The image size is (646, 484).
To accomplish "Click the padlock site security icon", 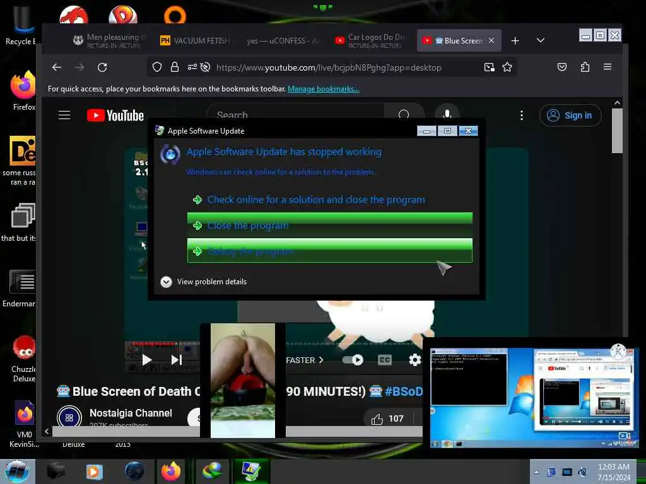I will pos(175,67).
